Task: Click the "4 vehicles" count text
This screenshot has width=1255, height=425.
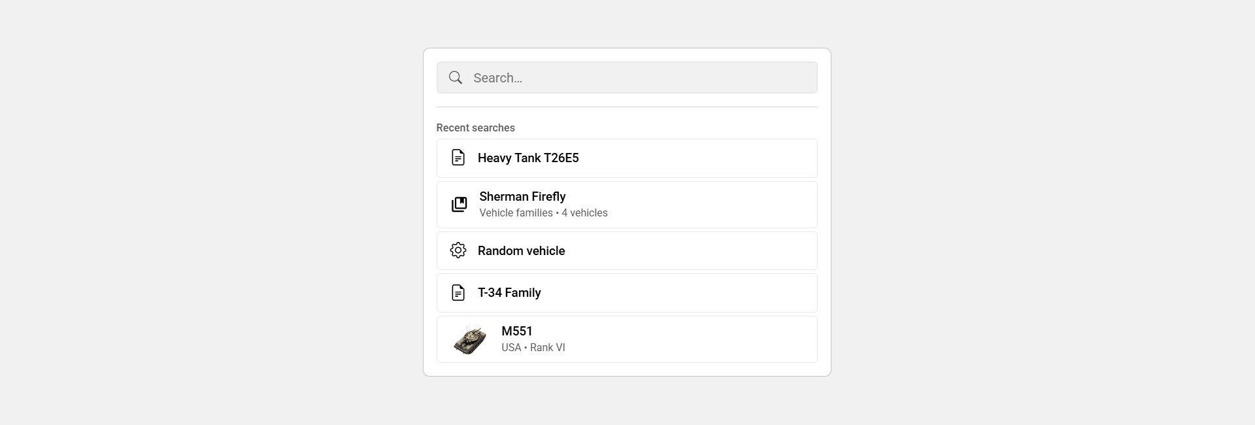Action: pyautogui.click(x=584, y=213)
